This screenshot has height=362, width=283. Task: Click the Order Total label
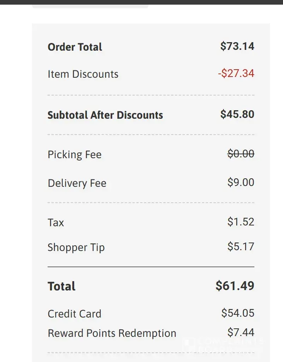click(75, 47)
